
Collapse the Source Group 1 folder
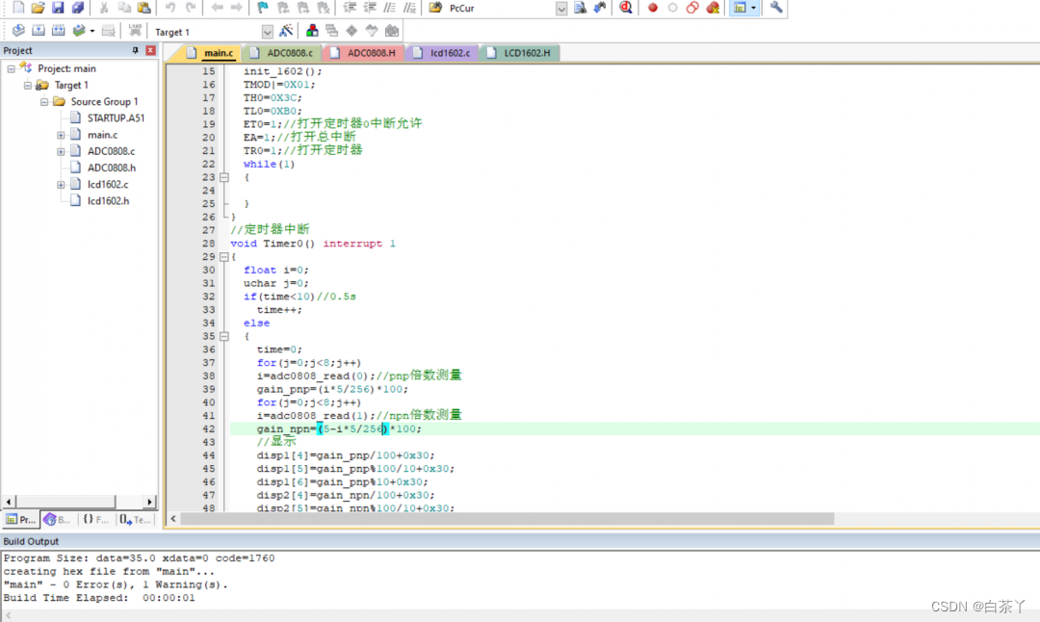[x=44, y=101]
